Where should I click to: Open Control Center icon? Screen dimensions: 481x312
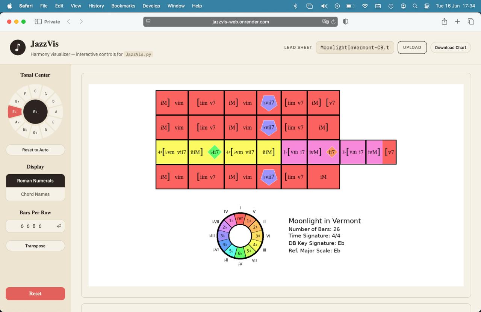(x=427, y=6)
